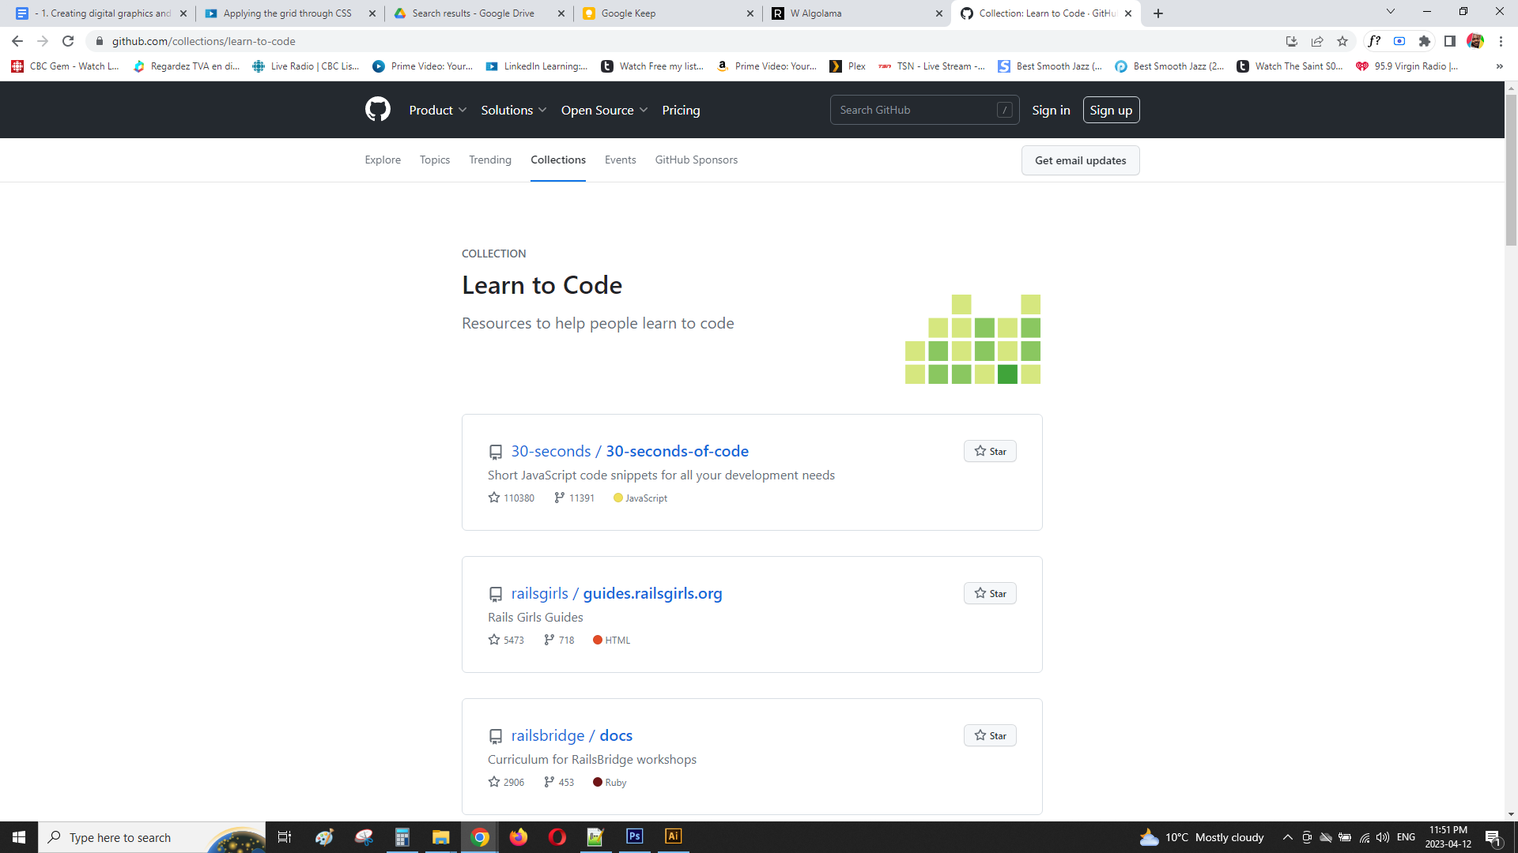Viewport: 1518px width, 853px height.
Task: Open a new browser tab
Action: click(x=1158, y=13)
